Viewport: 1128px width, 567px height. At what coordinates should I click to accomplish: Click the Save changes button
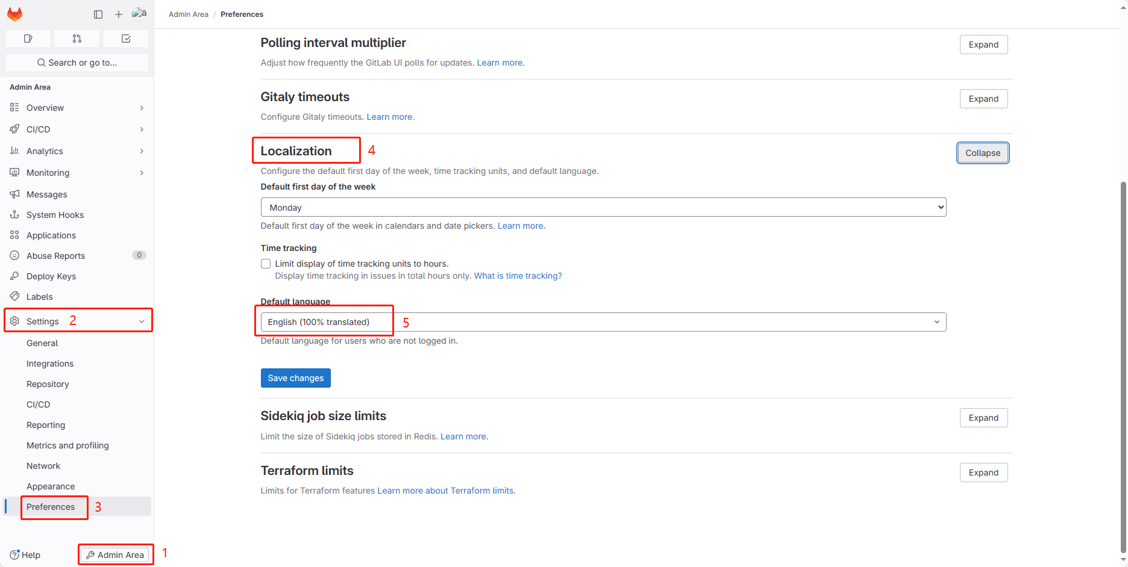point(295,378)
